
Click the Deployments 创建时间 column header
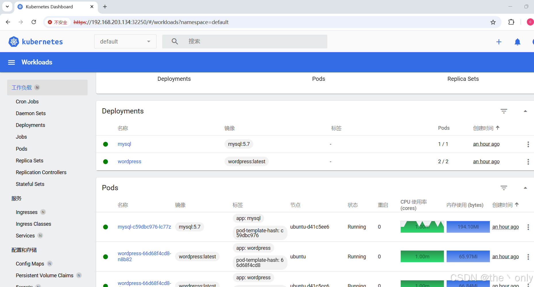(483, 128)
